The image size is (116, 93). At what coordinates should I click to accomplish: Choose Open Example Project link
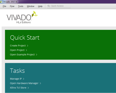click(x=22, y=54)
